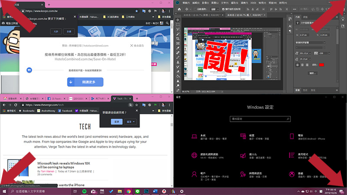This screenshot has width=347, height=195.
Task: Click the theverge page vertical scrollbar thumb
Action: 171,124
